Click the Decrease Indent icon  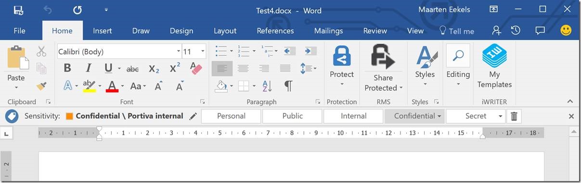point(290,50)
